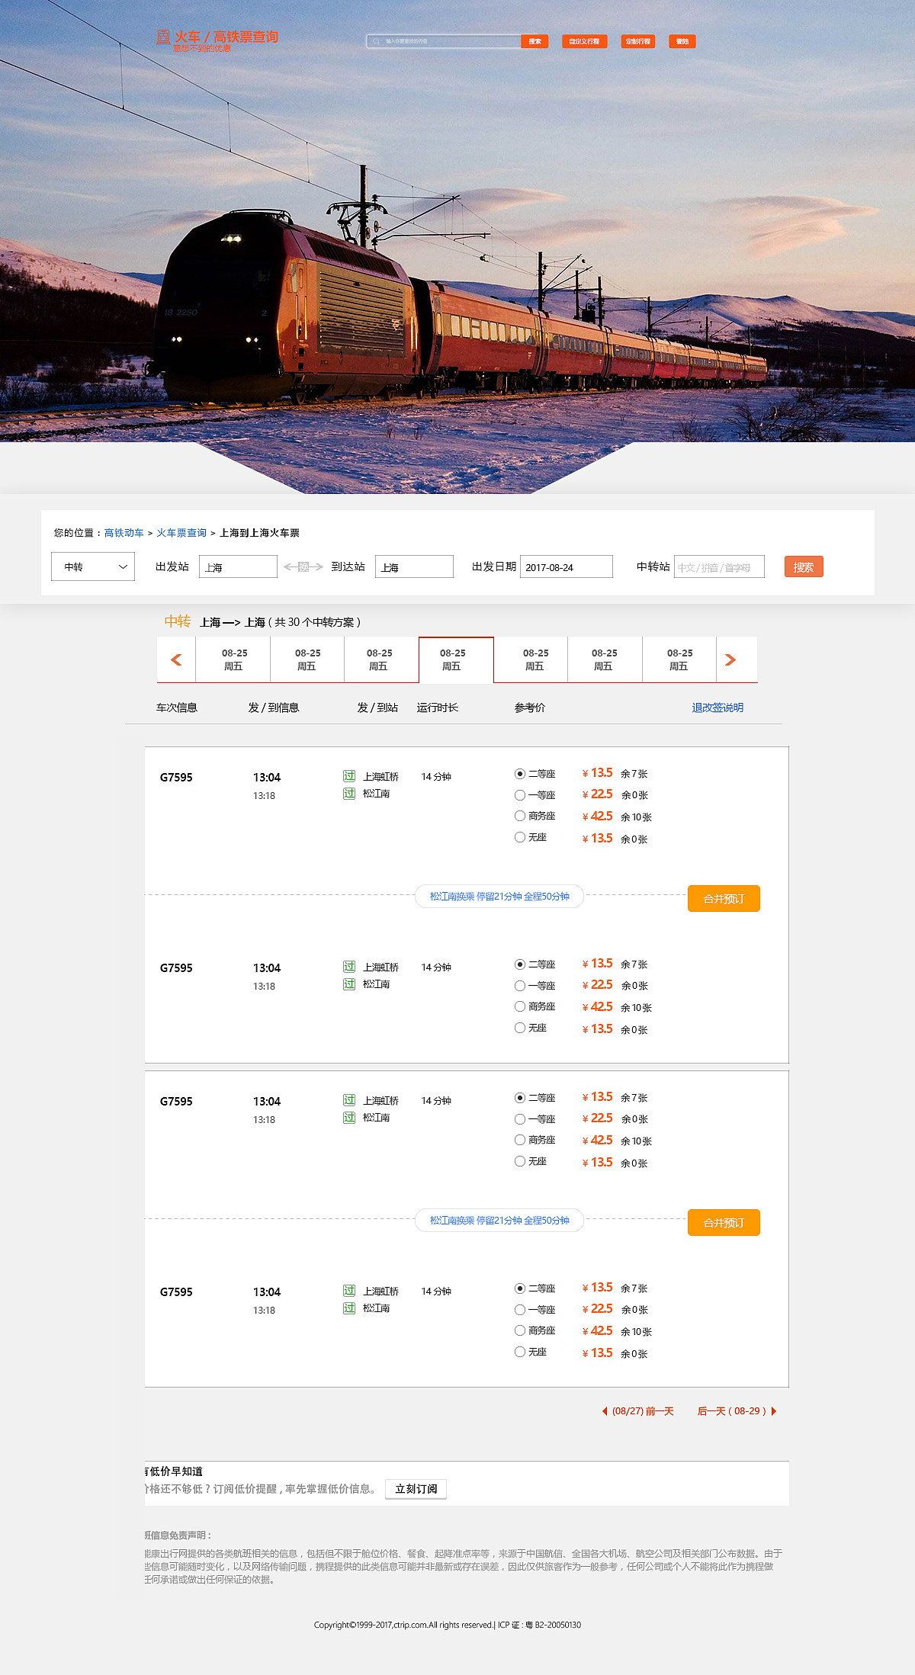The image size is (915, 1675).
Task: Select 商务座 radio in second G7595 segment
Action: click(x=520, y=1006)
